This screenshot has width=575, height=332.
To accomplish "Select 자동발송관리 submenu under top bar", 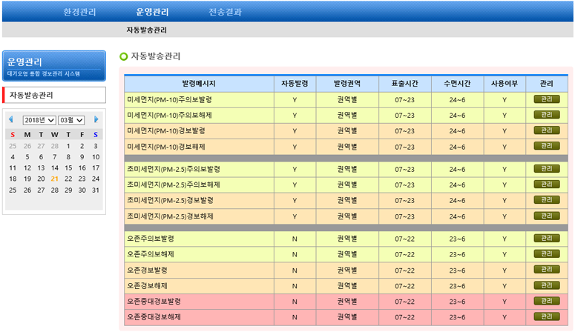I will click(x=146, y=30).
